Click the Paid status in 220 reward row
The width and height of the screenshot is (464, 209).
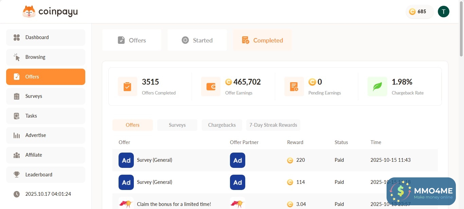point(339,160)
